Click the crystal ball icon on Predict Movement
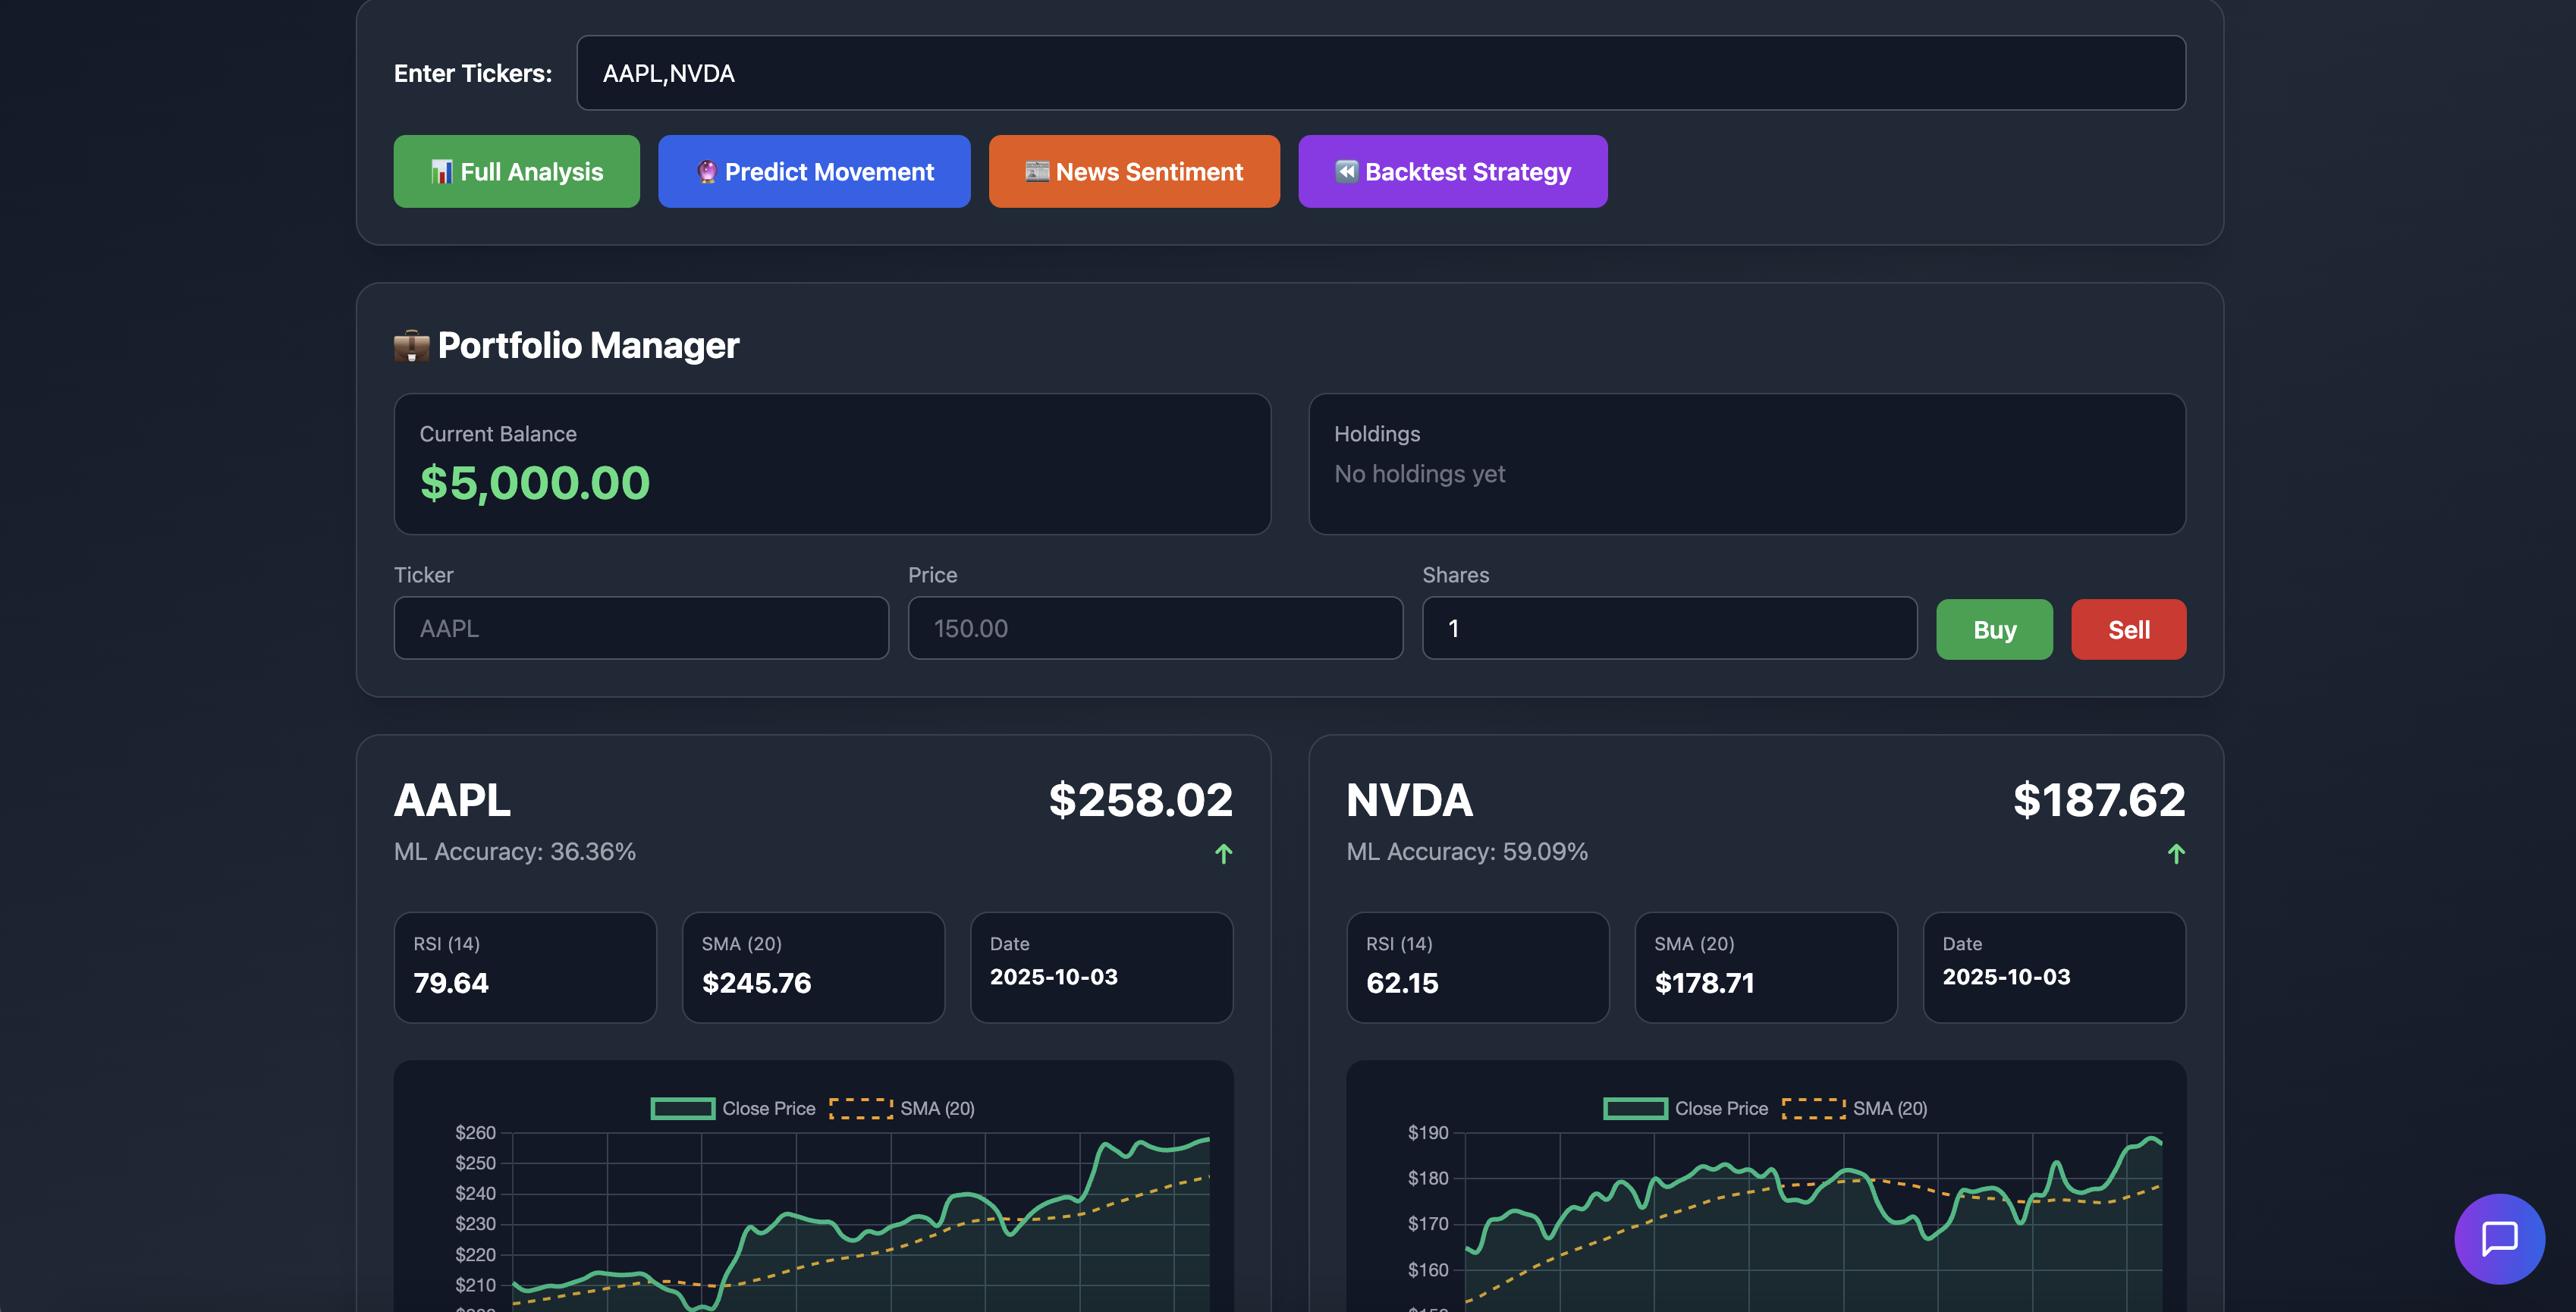The image size is (2576, 1312). pyautogui.click(x=707, y=172)
